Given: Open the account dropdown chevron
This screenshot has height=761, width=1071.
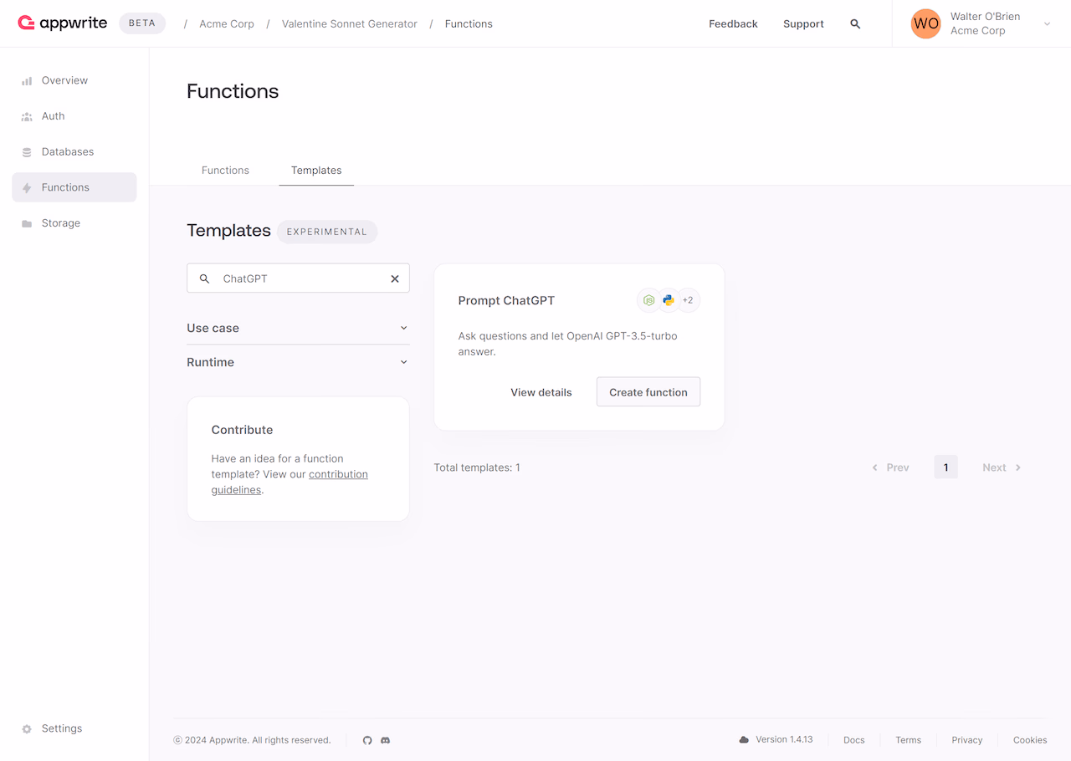Looking at the screenshot, I should [1047, 24].
